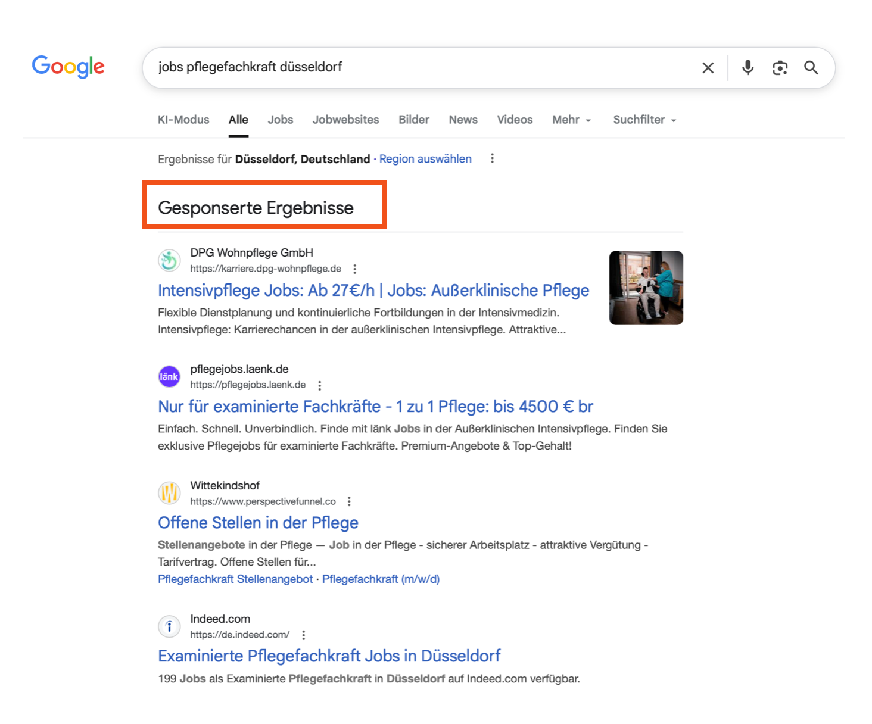This screenshot has height=724, width=872.
Task: Open three-dot menu for DPG Wohnpflege ad
Action: tap(355, 269)
